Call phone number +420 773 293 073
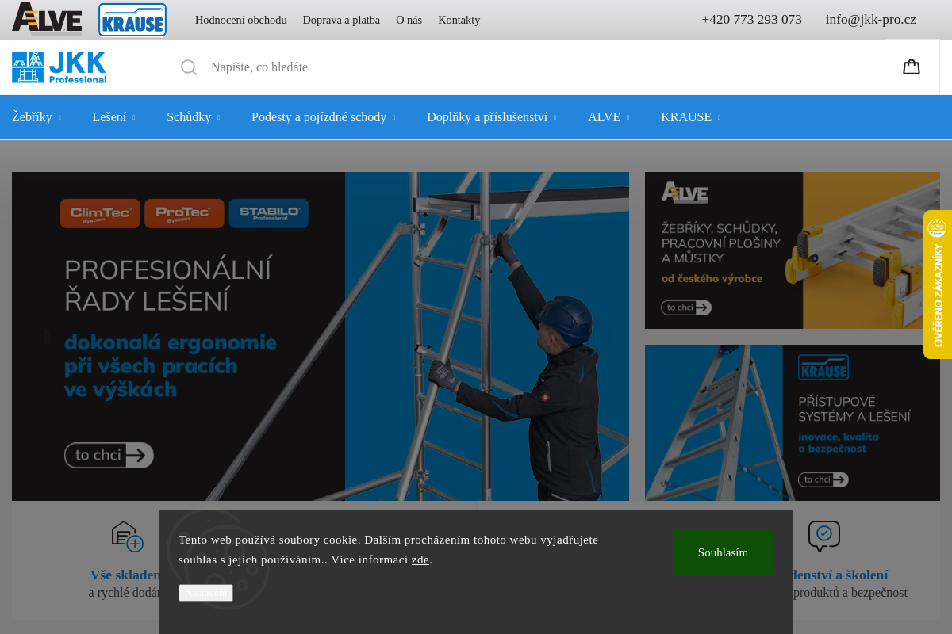Viewport: 952px width, 634px height. (x=751, y=20)
